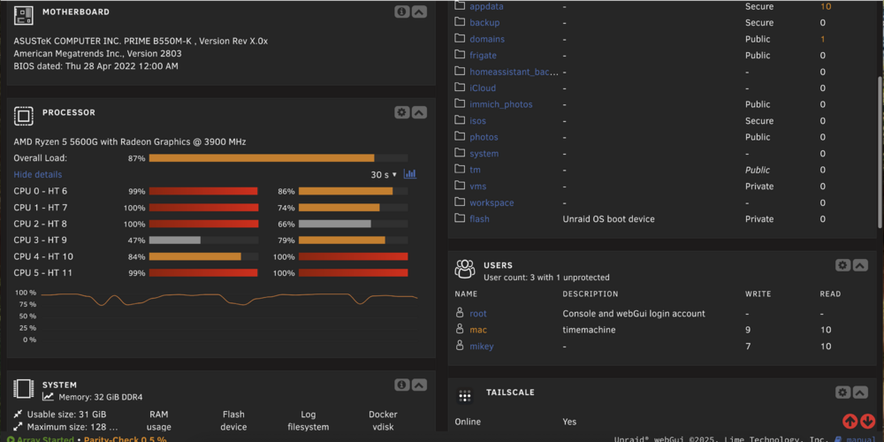This screenshot has height=442, width=884.
Task: Click the memory chart icon beside Memory: 32 GiB
Action: (x=49, y=396)
